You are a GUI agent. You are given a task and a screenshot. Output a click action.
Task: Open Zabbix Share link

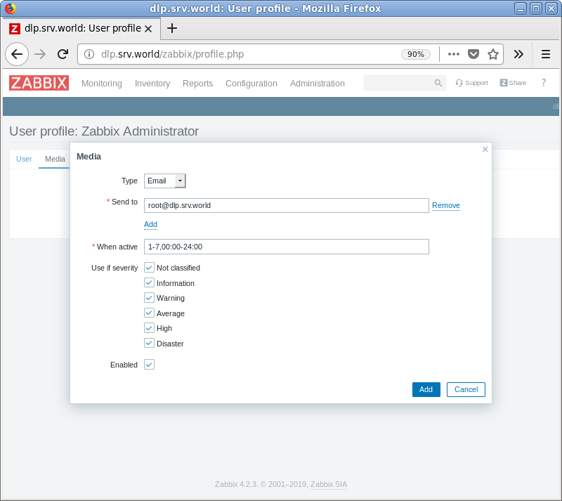click(x=514, y=83)
